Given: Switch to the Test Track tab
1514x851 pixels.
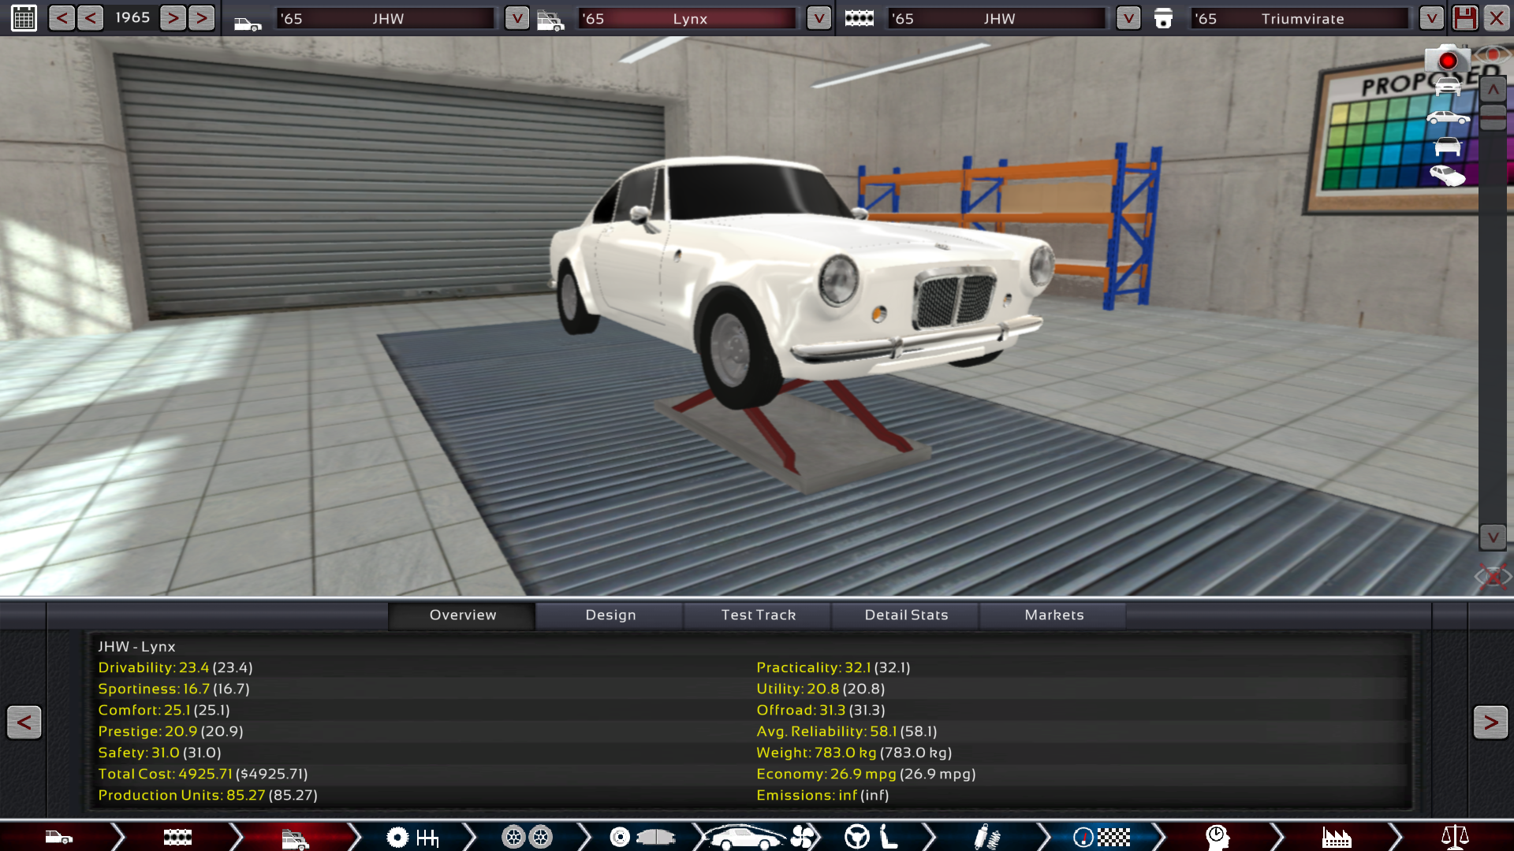Looking at the screenshot, I should pos(758,615).
